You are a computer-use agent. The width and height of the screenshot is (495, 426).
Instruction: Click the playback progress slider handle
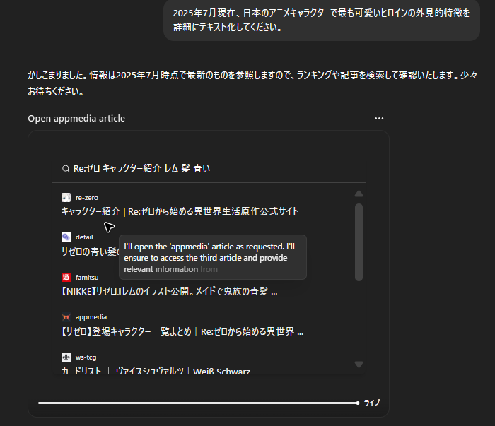tap(357, 403)
